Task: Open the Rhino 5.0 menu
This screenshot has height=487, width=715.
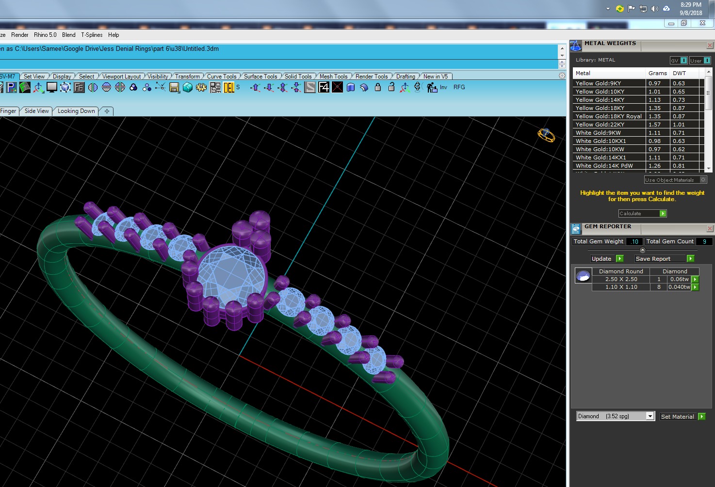Action: 45,35
